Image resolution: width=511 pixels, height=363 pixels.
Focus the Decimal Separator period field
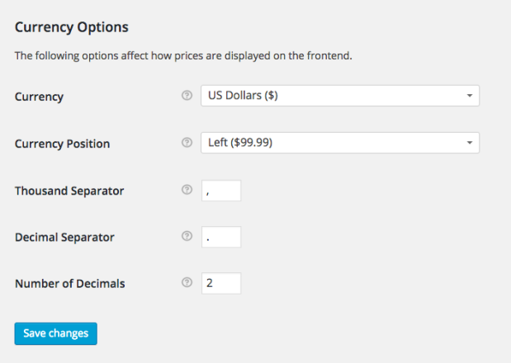(221, 237)
